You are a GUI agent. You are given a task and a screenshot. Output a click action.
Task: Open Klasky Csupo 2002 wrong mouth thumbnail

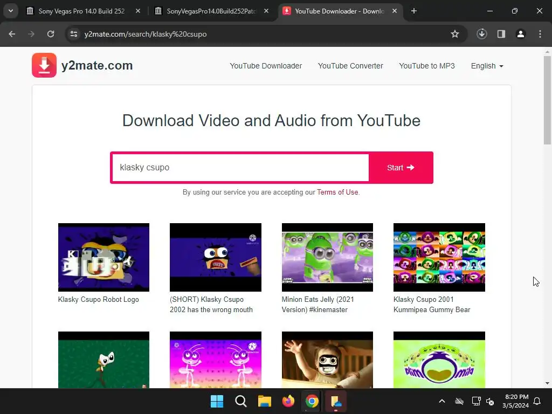tap(216, 257)
